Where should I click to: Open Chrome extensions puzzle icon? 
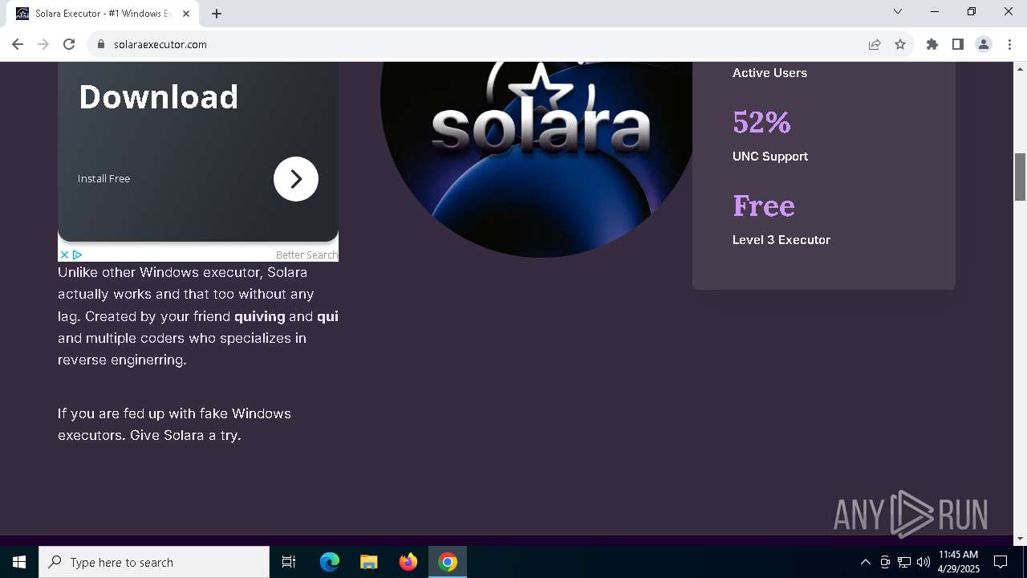[x=932, y=44]
